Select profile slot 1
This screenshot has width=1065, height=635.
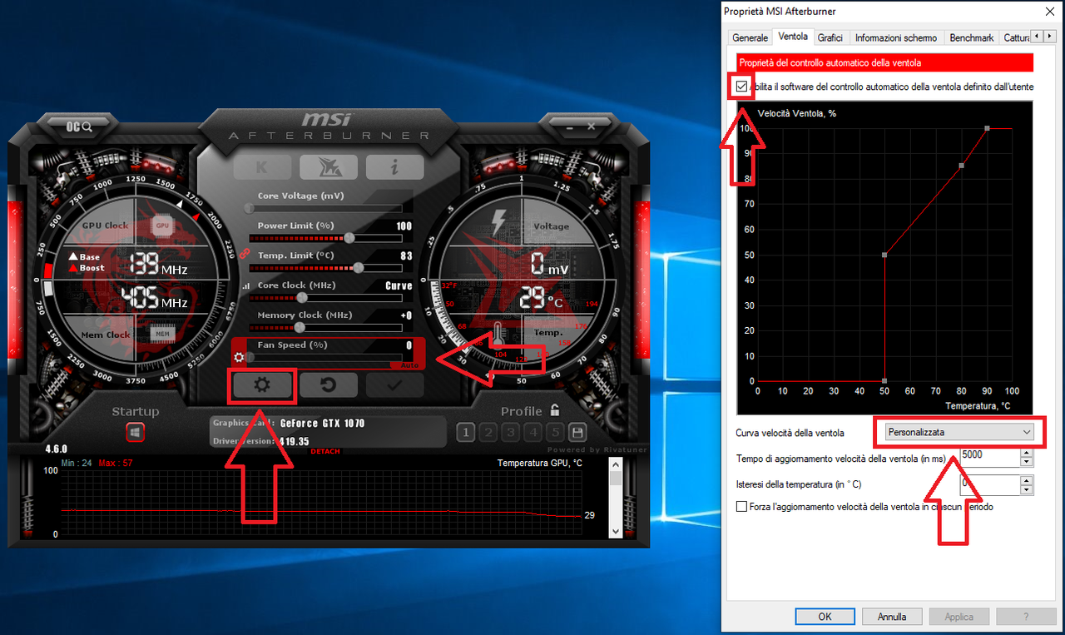pyautogui.click(x=466, y=432)
